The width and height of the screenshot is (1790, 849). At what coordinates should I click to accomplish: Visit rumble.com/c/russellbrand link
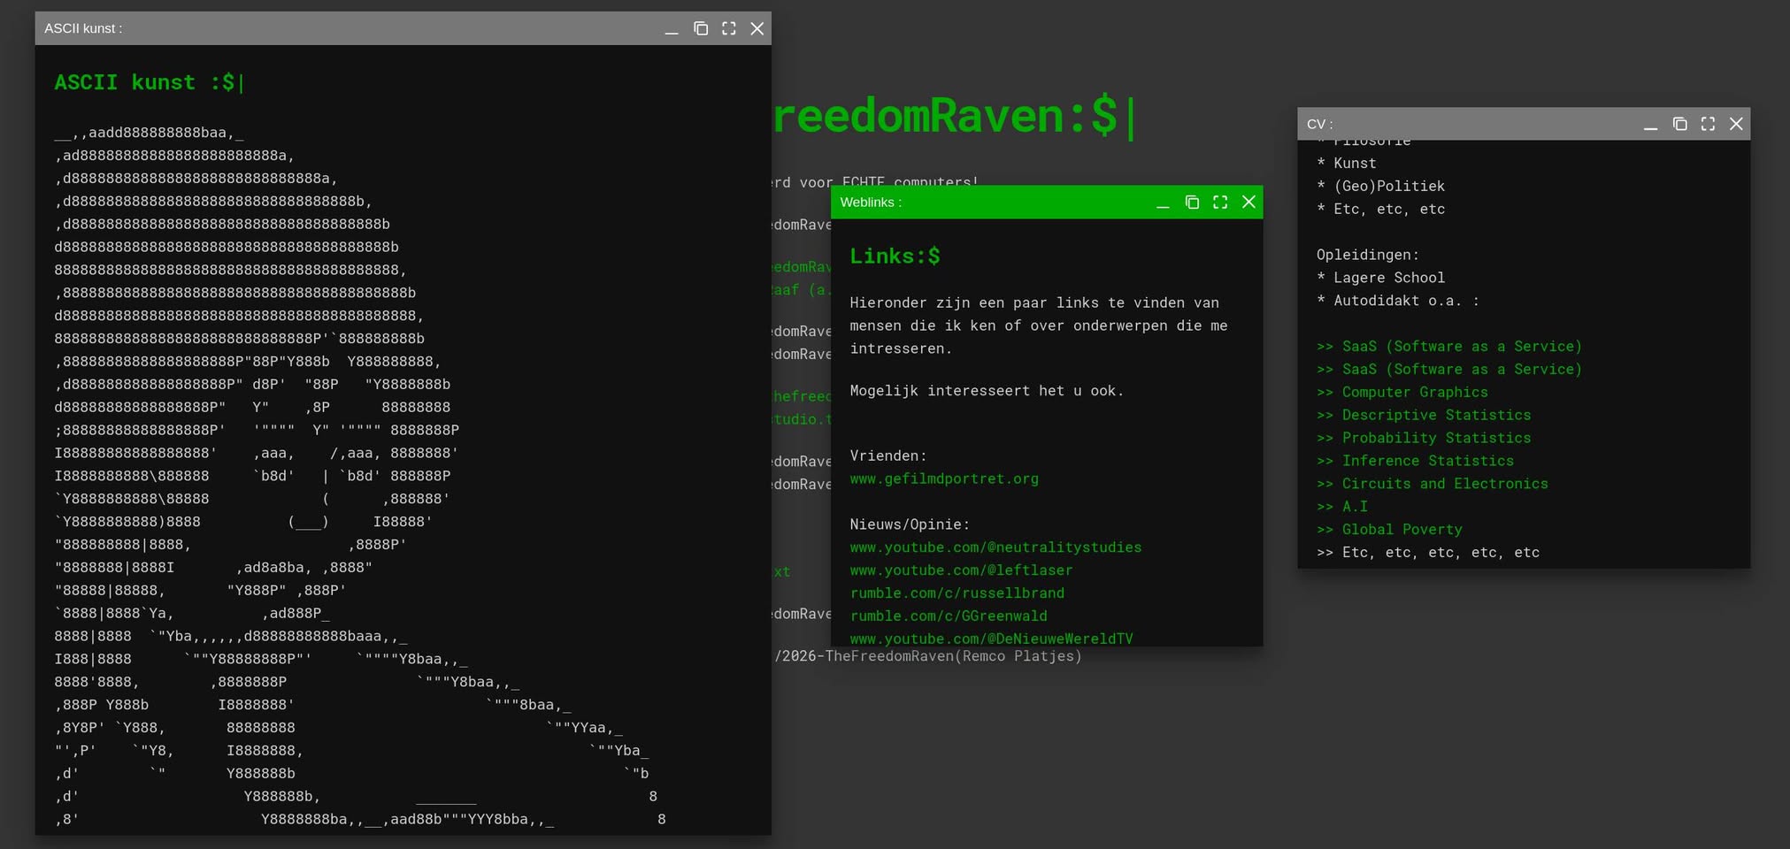click(957, 593)
